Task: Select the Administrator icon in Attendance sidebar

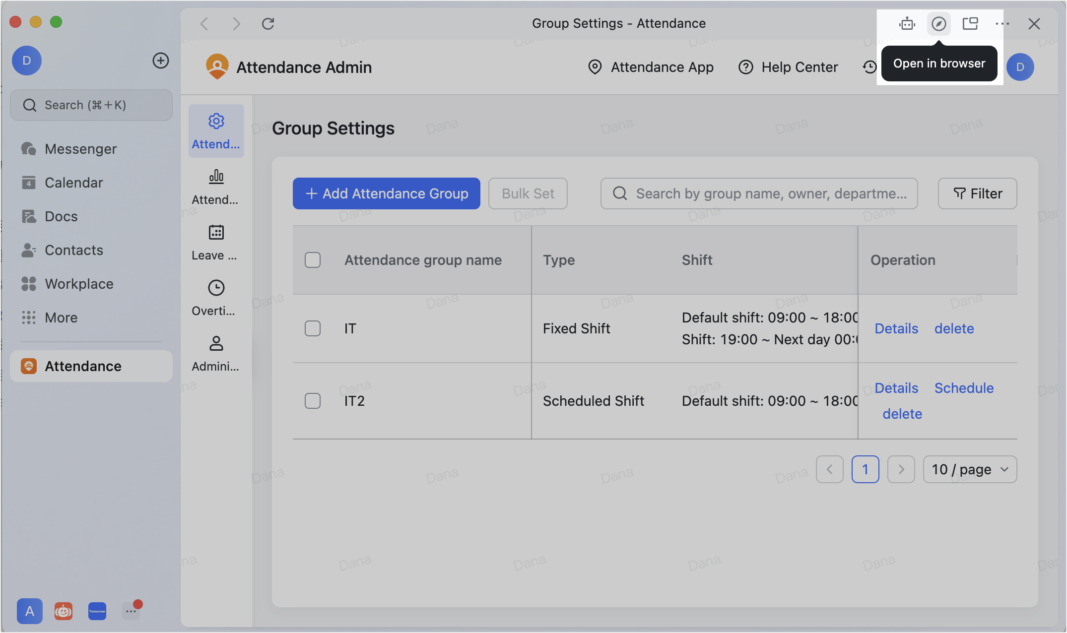Action: (x=216, y=344)
